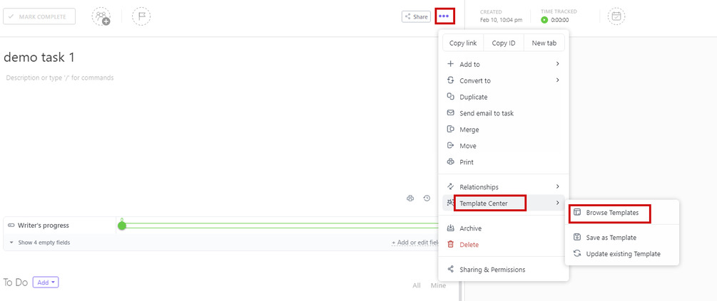Click Copy ID in task menu
This screenshot has width=717, height=301.
(504, 43)
